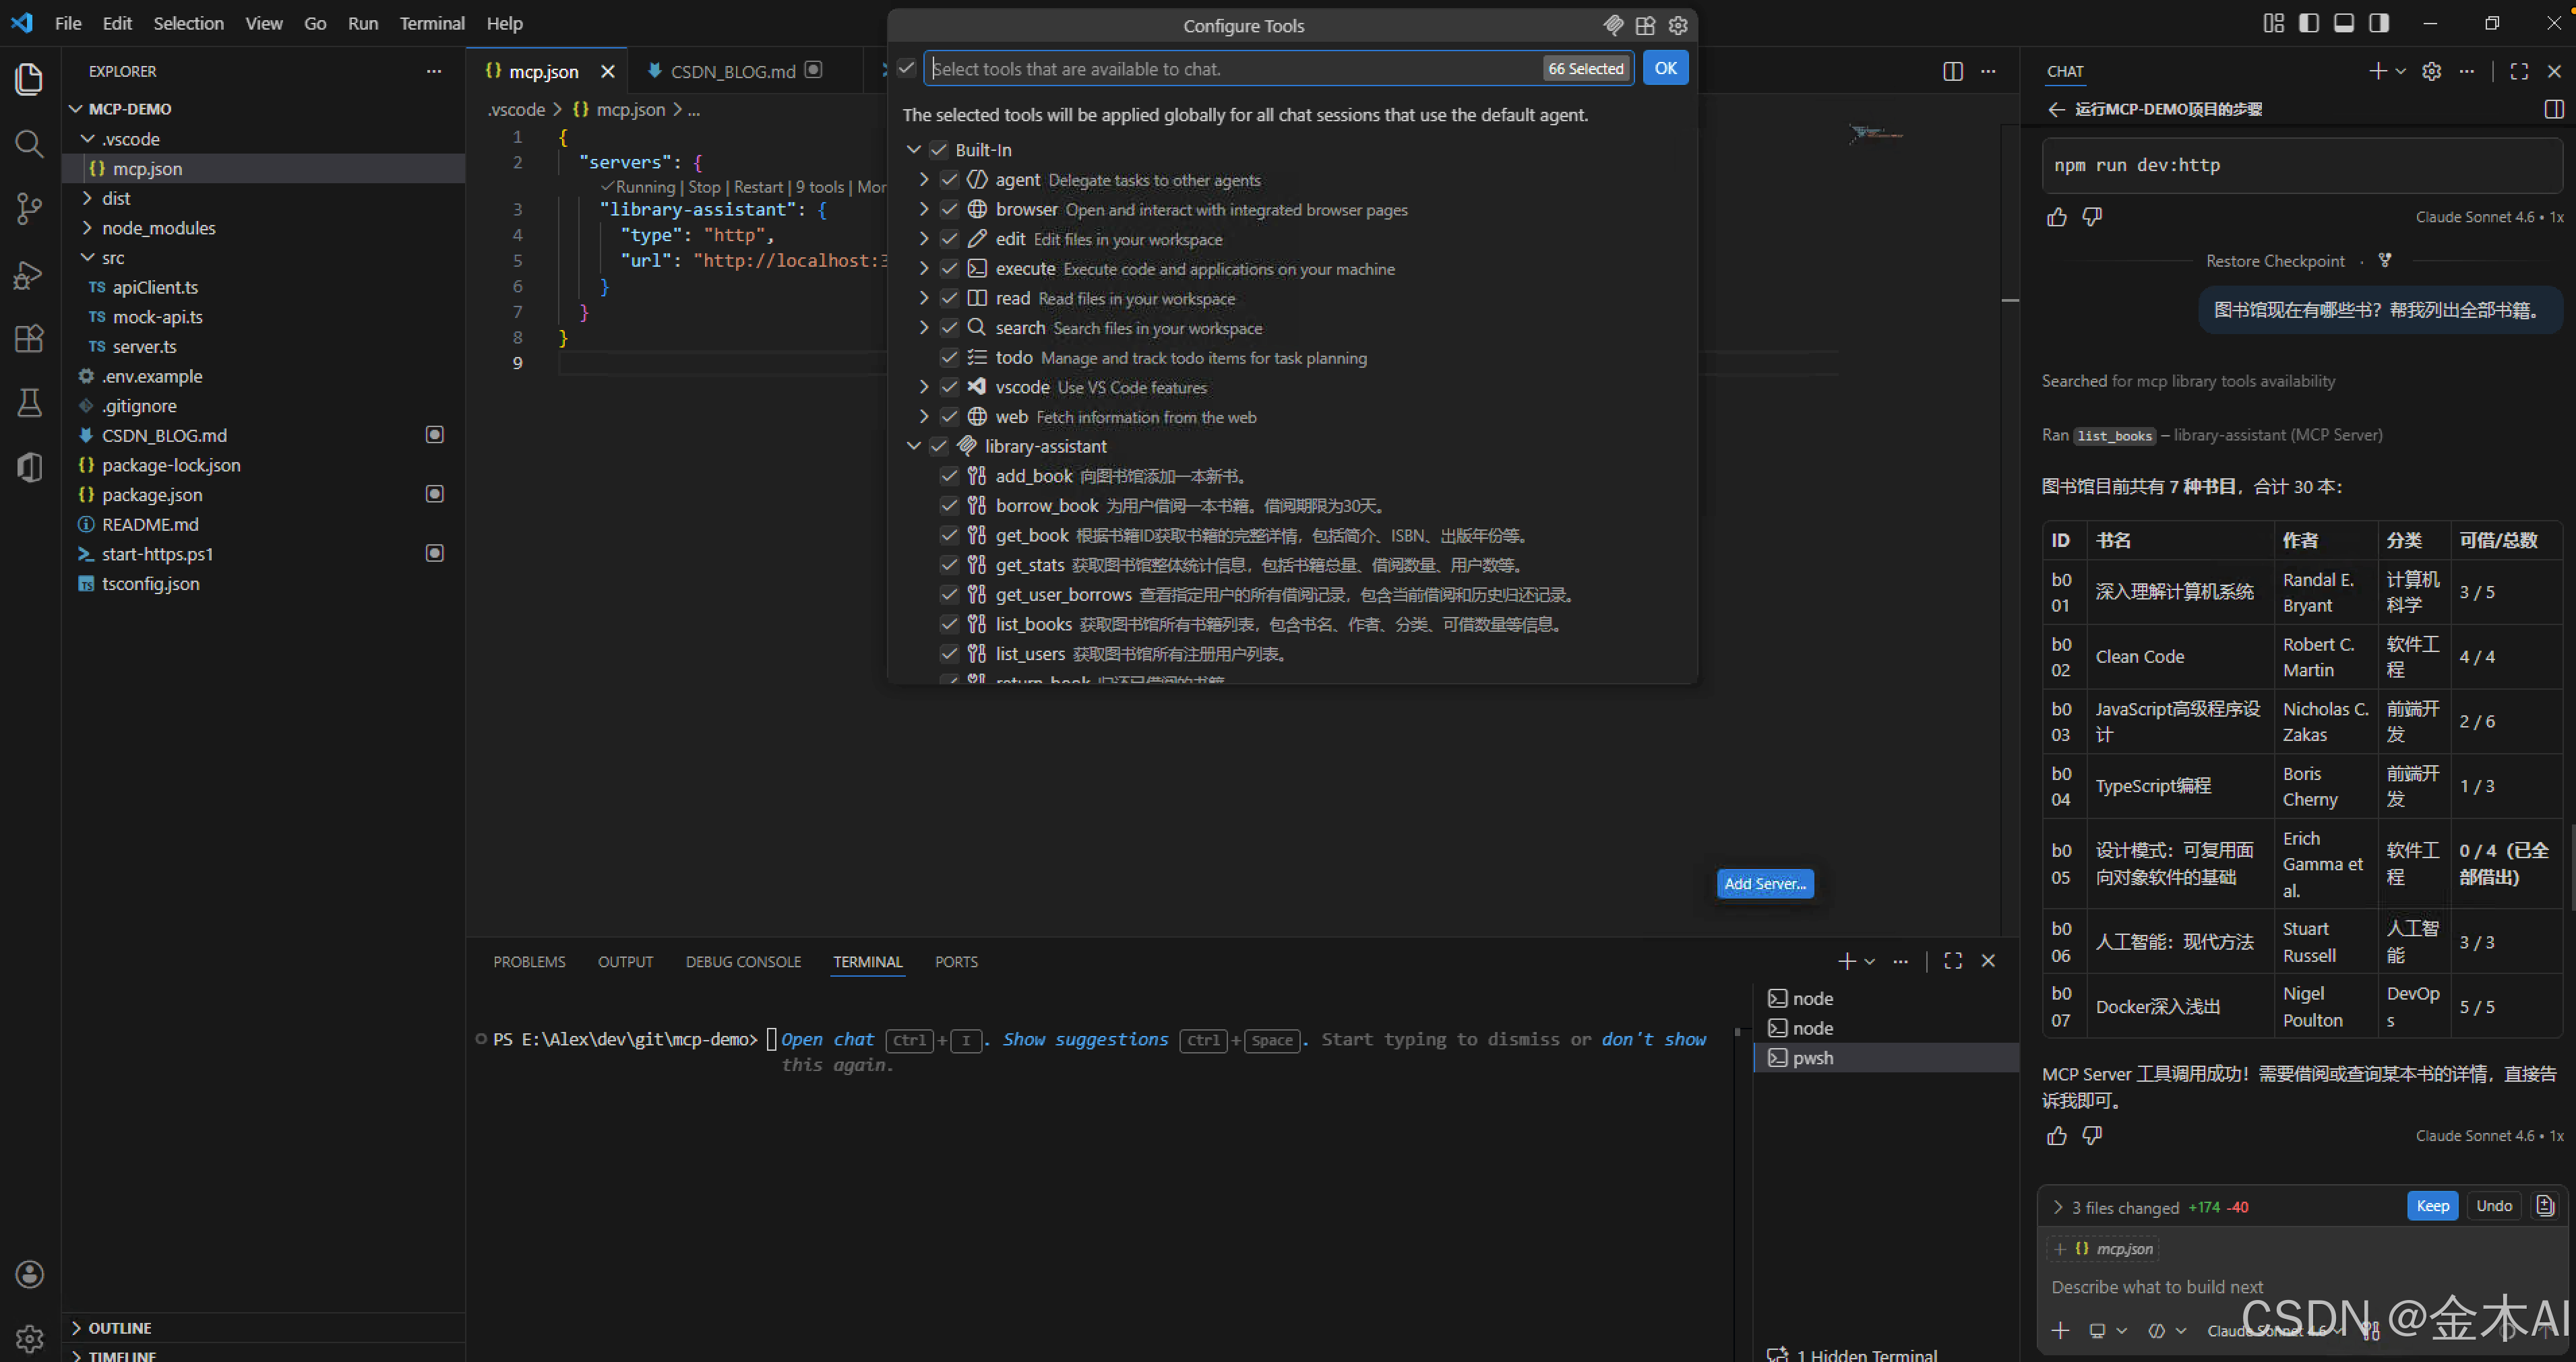
Task: Open the Extensions view in activity bar
Action: pyautogui.click(x=29, y=337)
